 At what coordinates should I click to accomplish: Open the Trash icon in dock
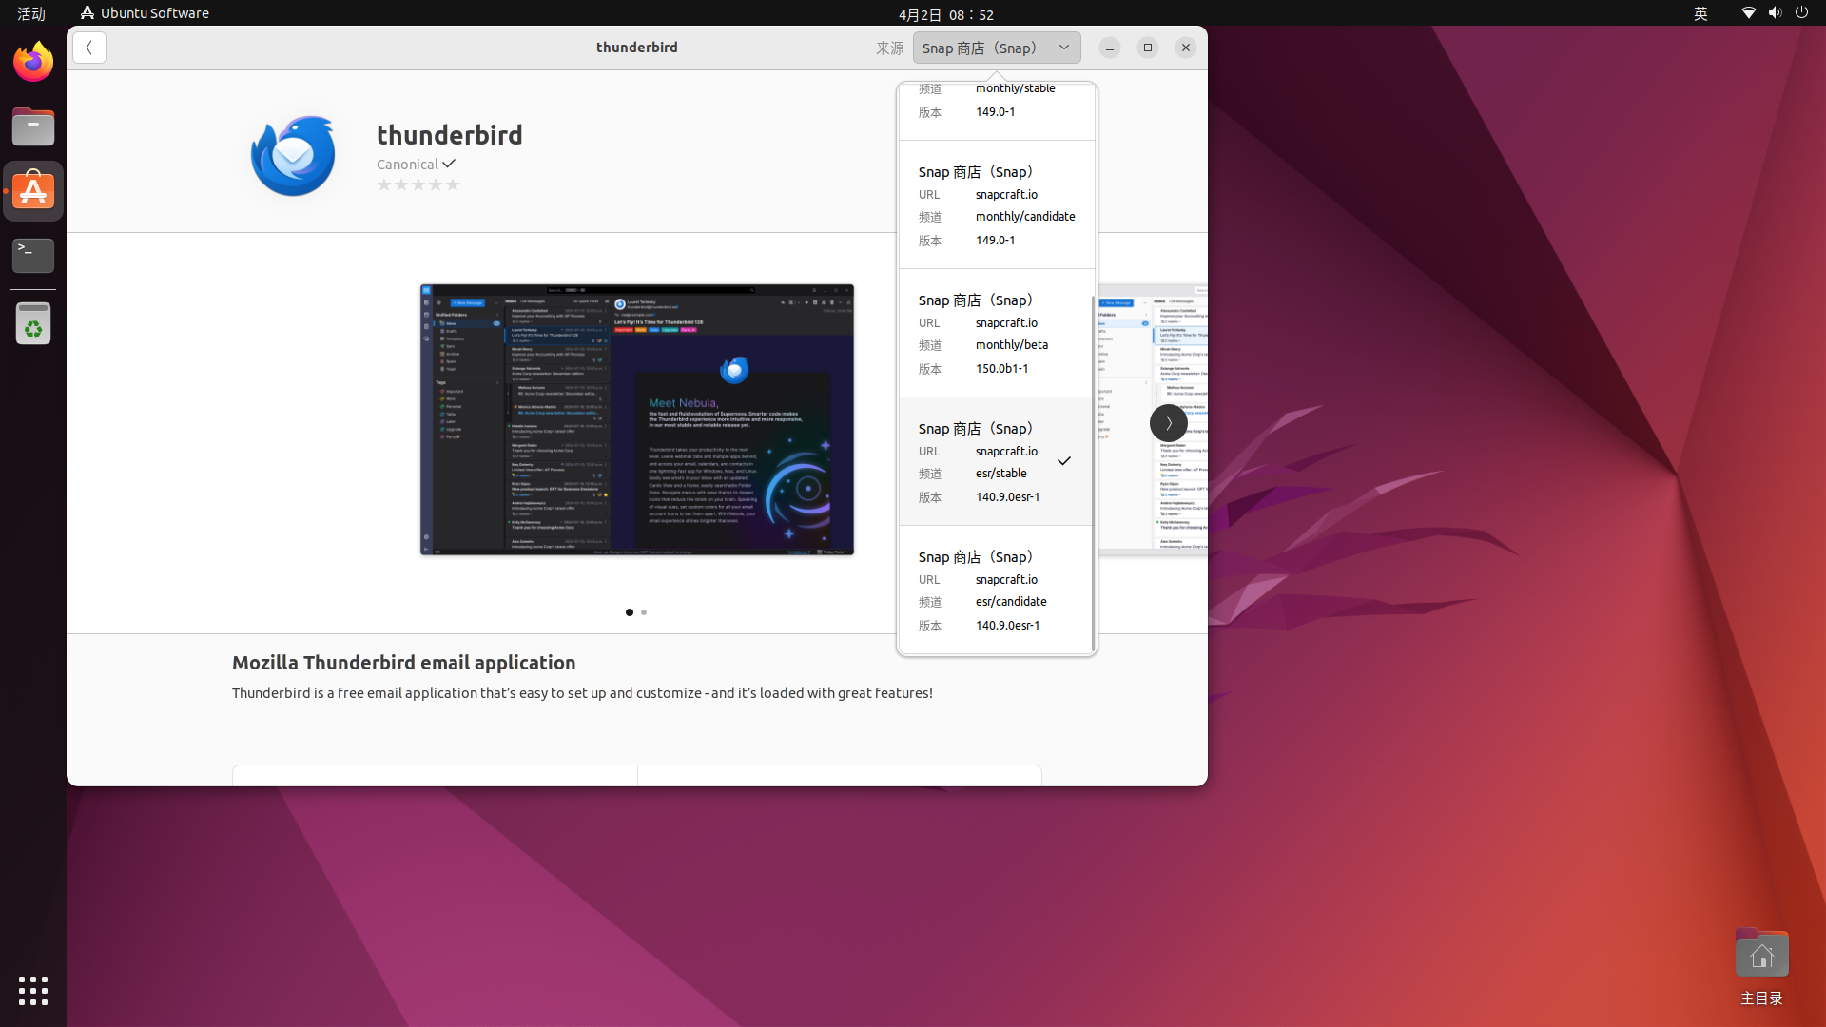[33, 324]
